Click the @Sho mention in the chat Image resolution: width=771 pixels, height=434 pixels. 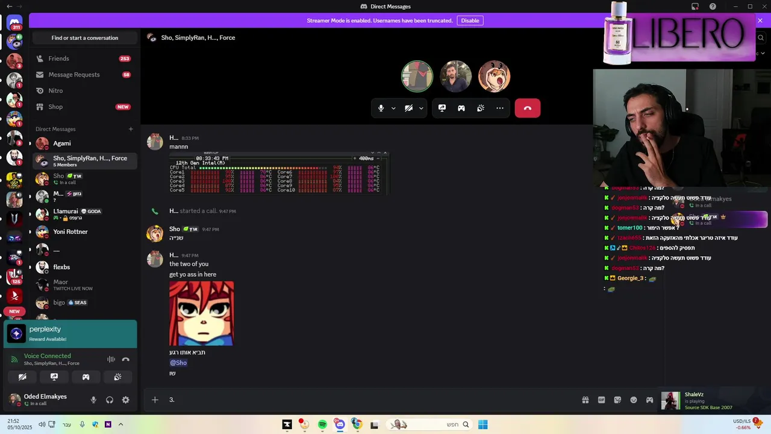coord(178,363)
